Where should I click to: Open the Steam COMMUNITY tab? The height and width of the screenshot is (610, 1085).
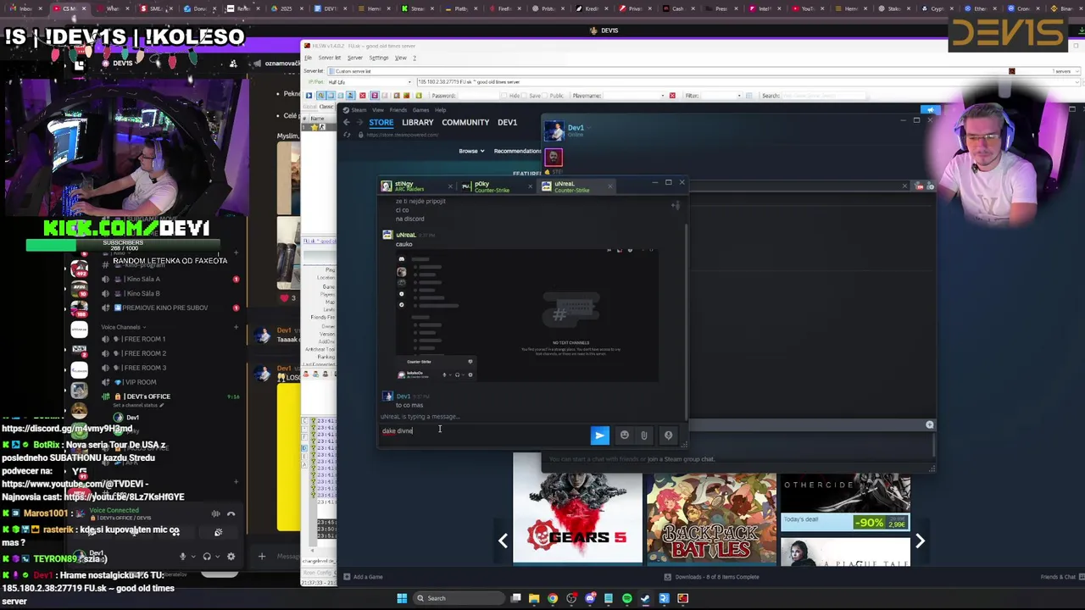465,122
